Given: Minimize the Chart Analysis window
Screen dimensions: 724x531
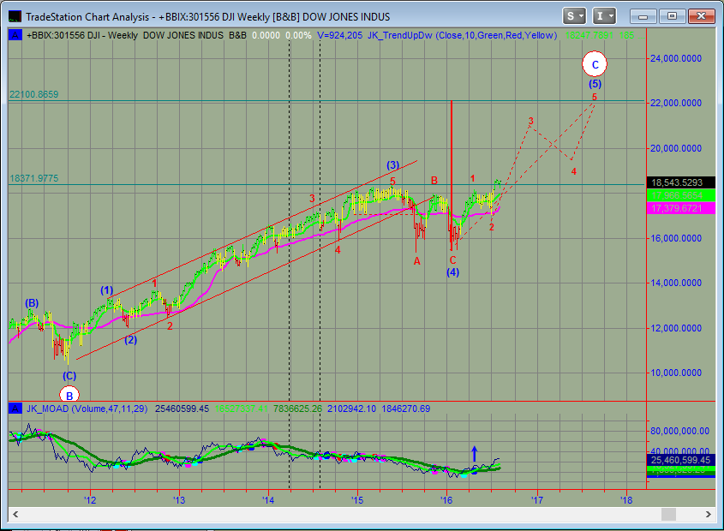Looking at the screenshot, I should [643, 16].
